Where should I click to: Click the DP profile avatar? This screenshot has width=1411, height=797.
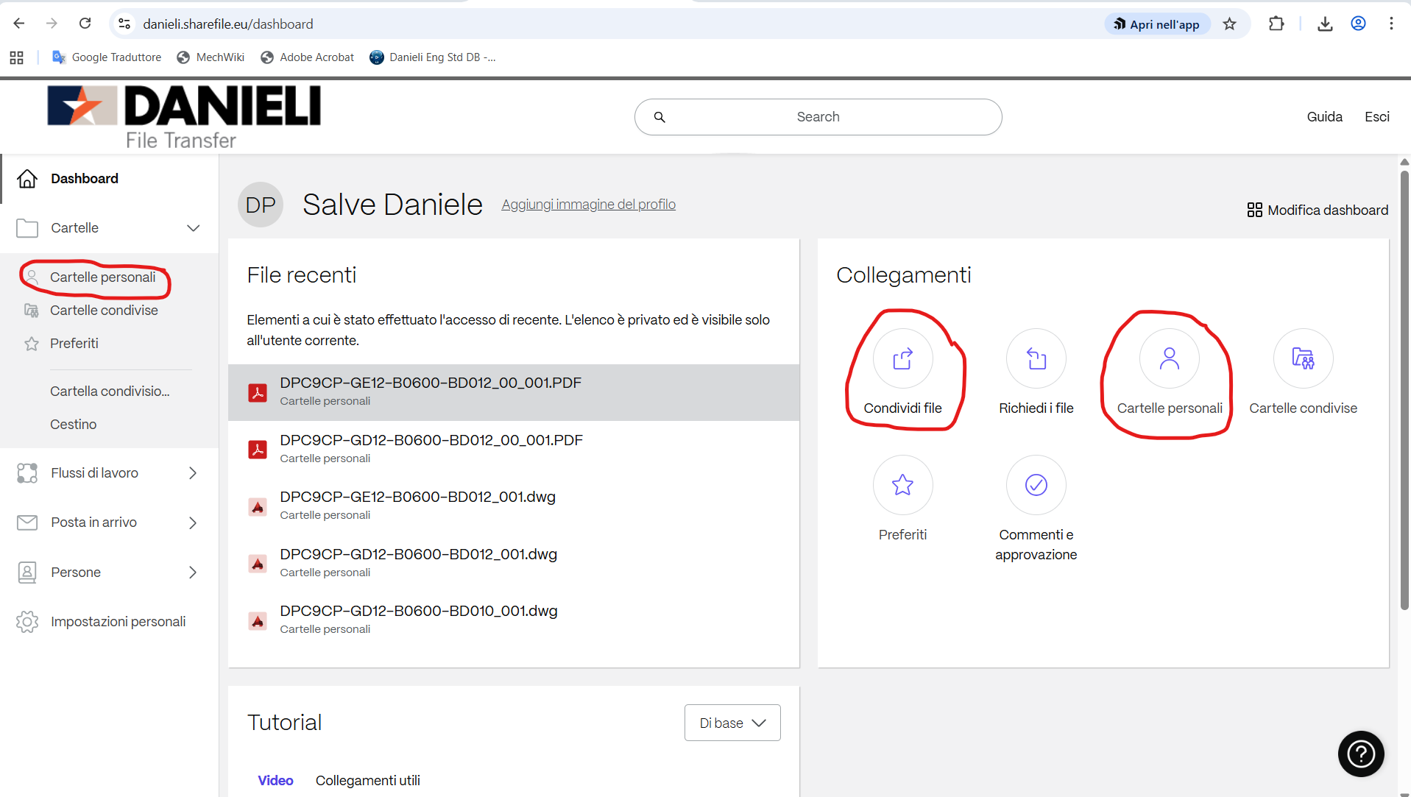coord(261,205)
